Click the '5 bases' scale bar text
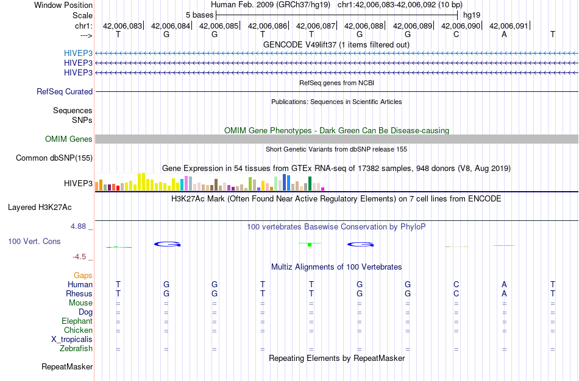Viewport: 579px width, 381px height. [x=199, y=15]
